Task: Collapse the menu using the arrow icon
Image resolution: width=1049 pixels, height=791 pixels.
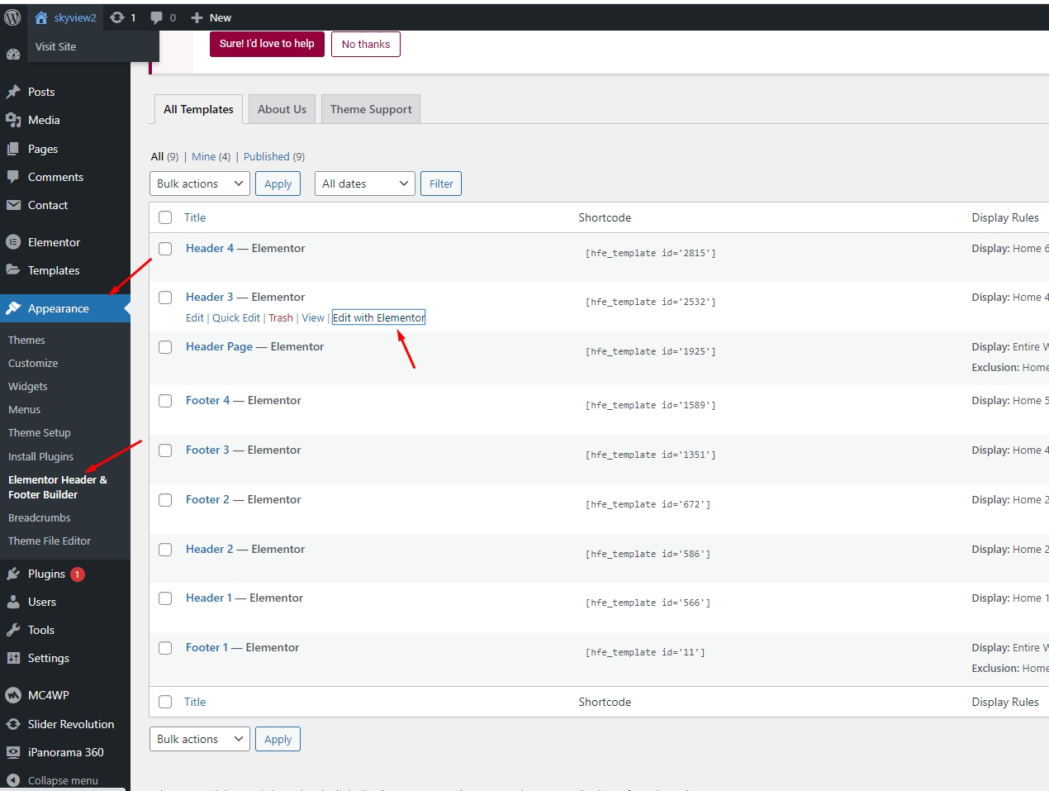Action: pos(13,780)
